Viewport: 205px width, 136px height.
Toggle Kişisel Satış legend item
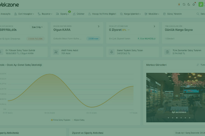pyautogui.click(x=78, y=120)
